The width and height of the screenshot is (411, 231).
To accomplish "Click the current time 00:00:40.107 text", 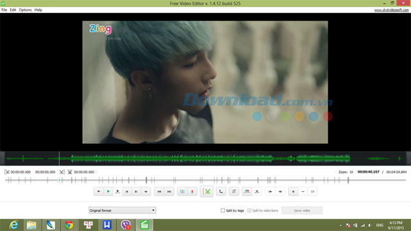I will click(368, 172).
